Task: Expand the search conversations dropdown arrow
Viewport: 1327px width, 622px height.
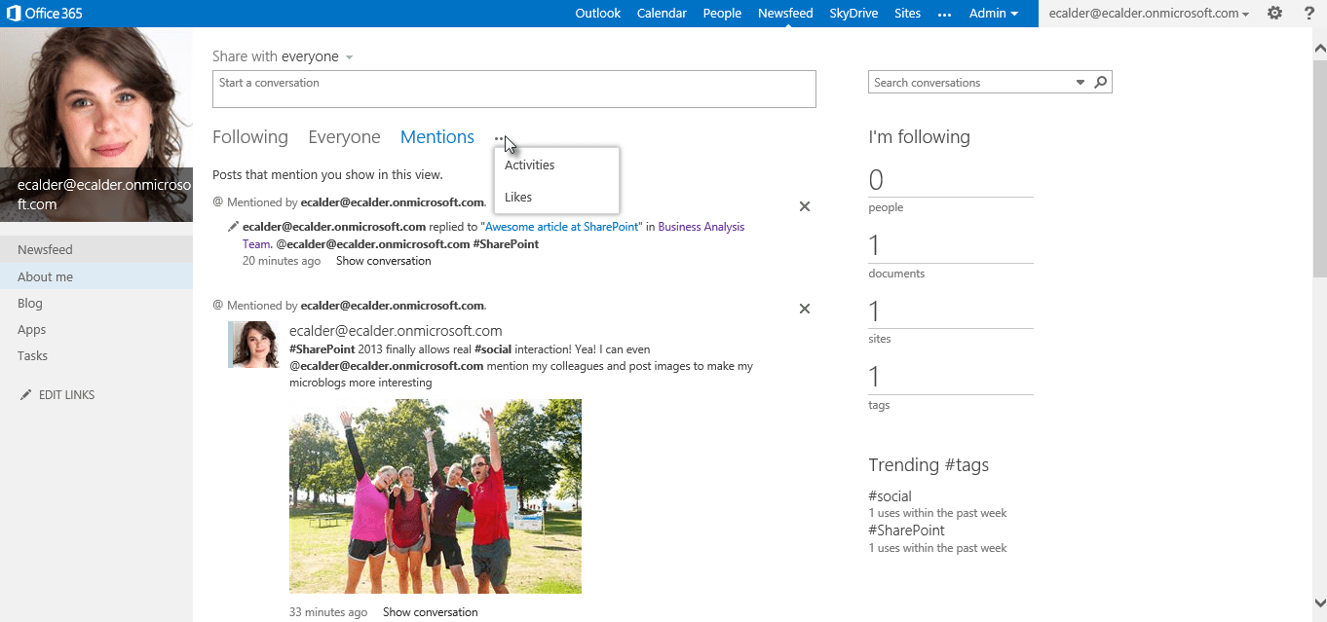Action: 1080,83
